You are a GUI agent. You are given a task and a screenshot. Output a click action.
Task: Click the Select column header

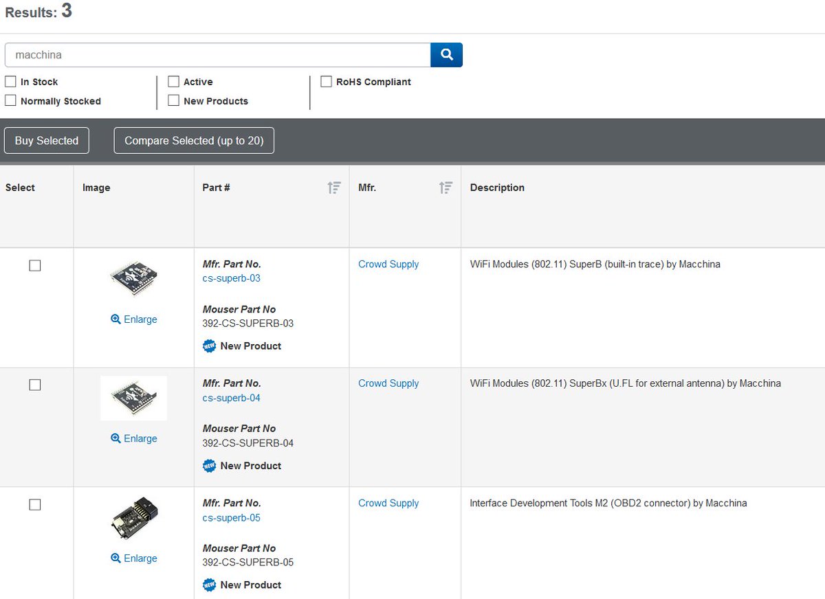[x=20, y=188]
